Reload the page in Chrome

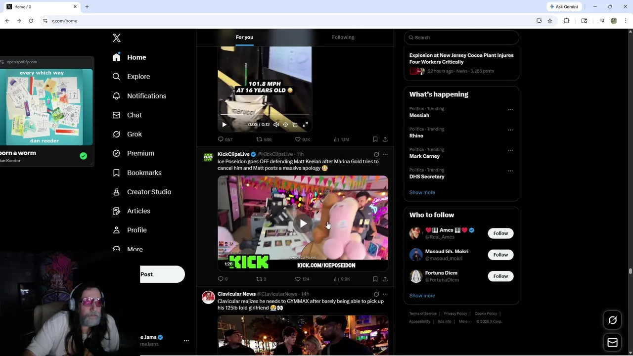(x=31, y=21)
